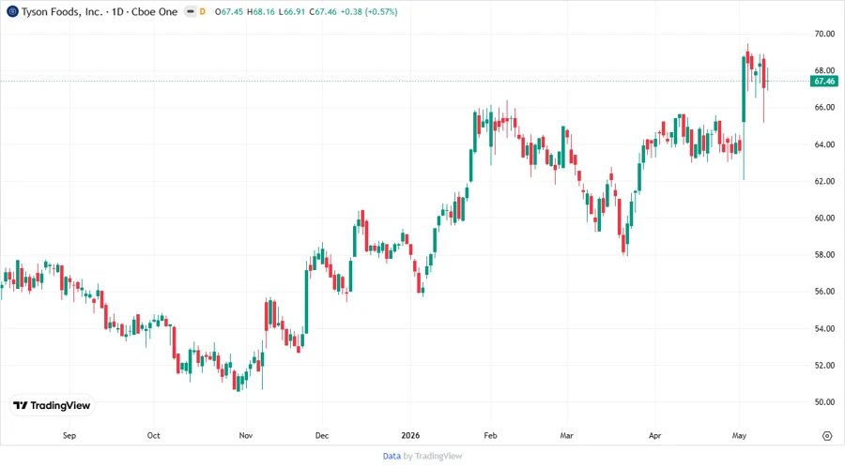
Task: Open chart settings gear icon
Action: (x=827, y=436)
